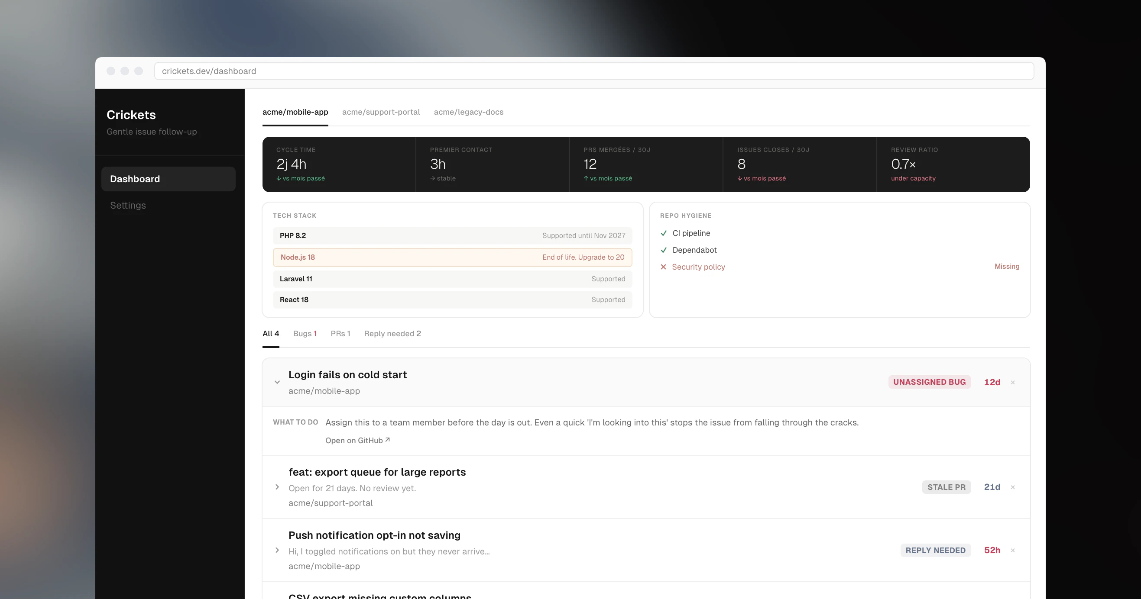Dismiss the stale PR export queue item
Viewport: 1141px width, 599px height.
point(1012,487)
